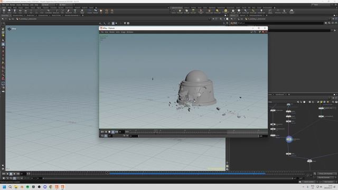338x190 pixels.
Task: Open Houdini Windows menu
Action: tap(25, 5)
